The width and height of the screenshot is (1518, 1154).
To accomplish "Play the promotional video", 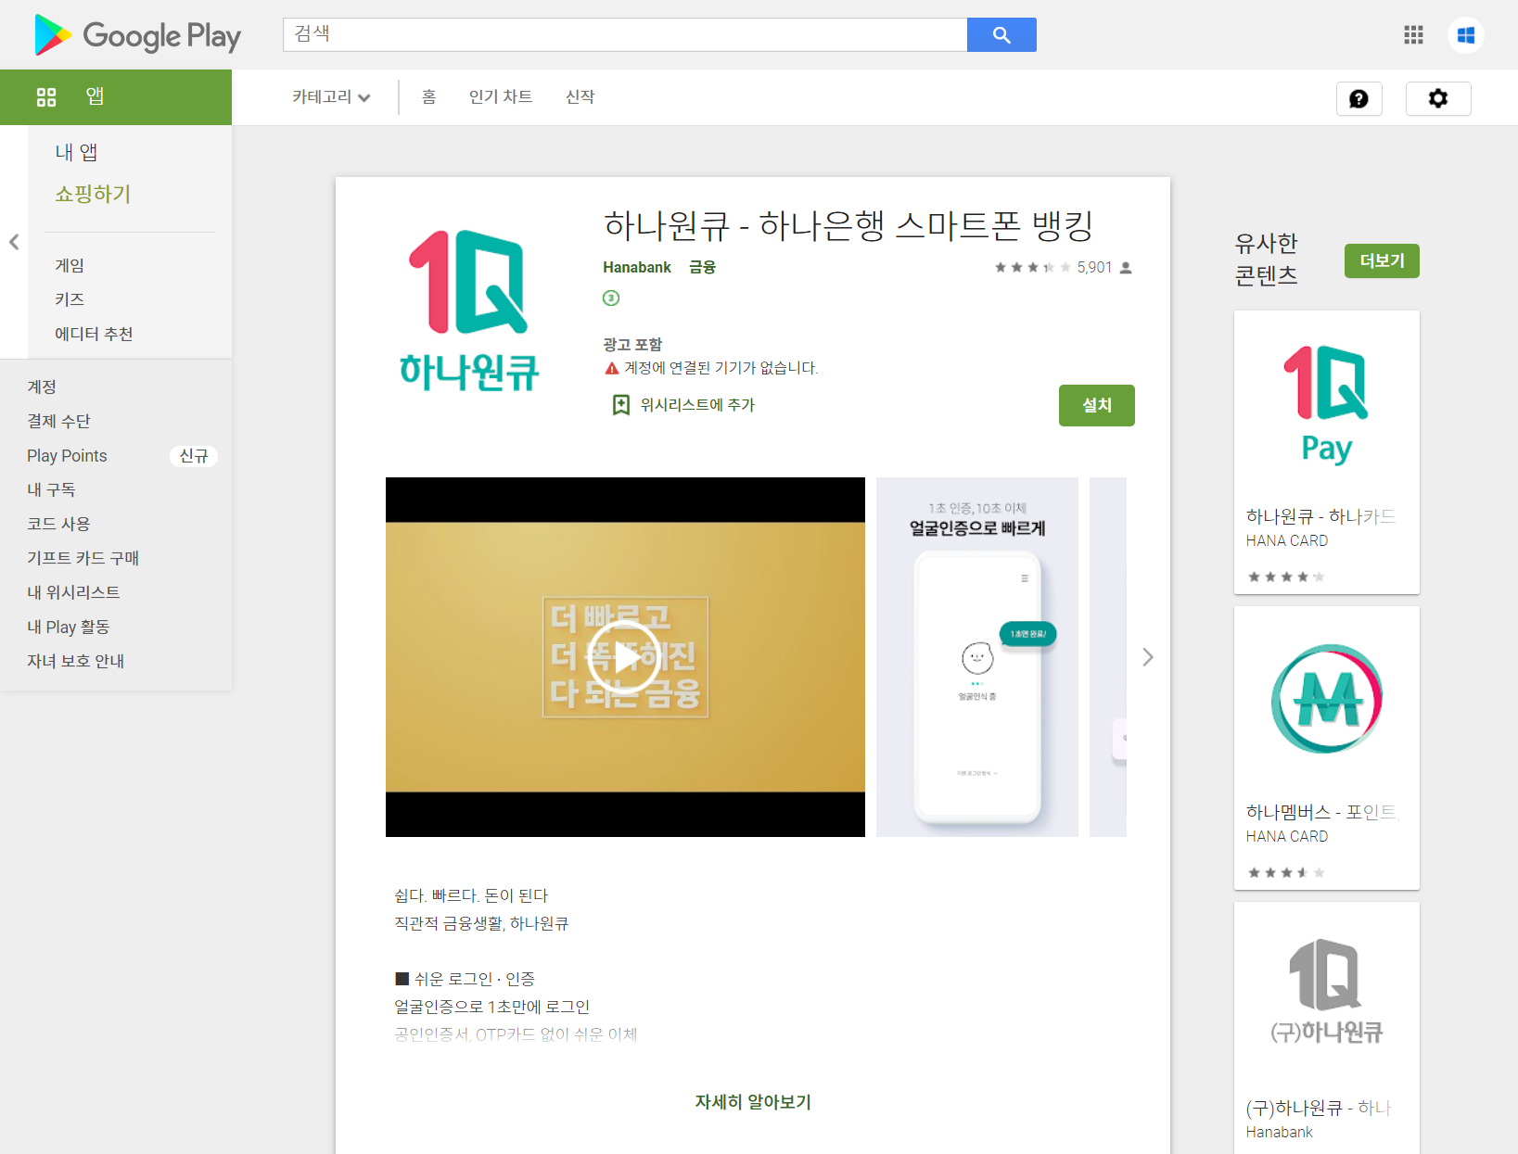I will [625, 657].
